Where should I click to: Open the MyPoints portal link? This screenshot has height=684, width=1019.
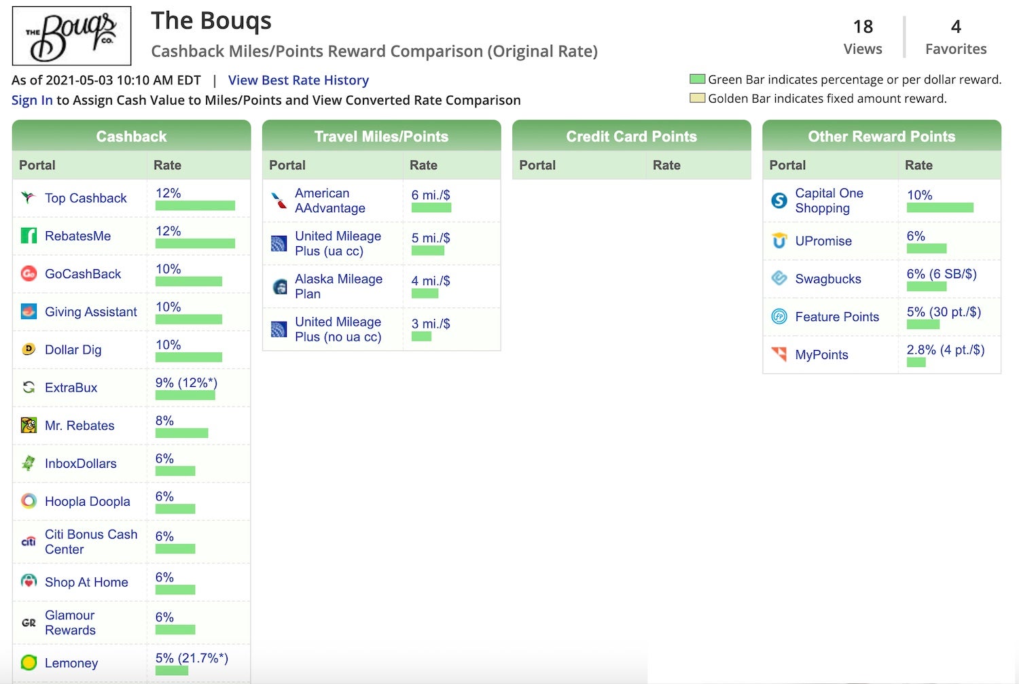[821, 354]
